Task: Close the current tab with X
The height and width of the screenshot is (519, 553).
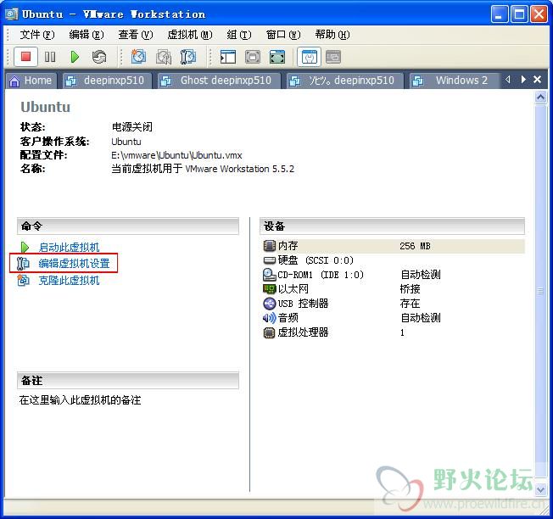Action: pos(537,80)
